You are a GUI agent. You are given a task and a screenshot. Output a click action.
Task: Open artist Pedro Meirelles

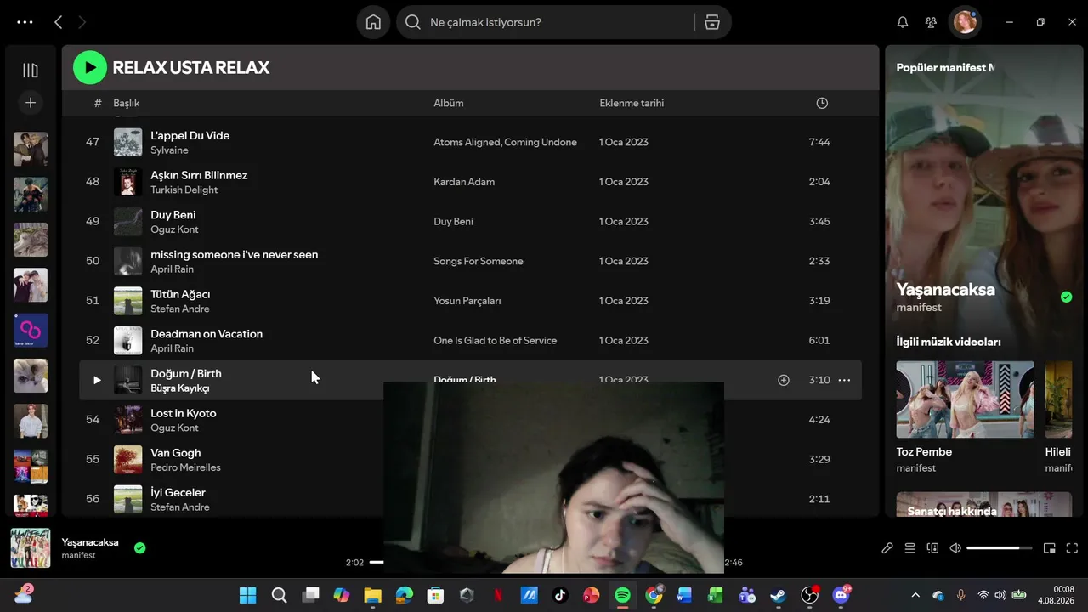186,467
